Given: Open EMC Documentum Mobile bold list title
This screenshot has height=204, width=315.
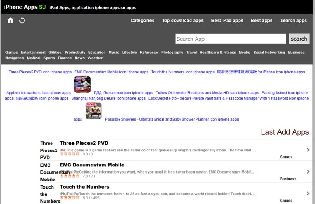Looking at the screenshot, I should tap(92, 165).
